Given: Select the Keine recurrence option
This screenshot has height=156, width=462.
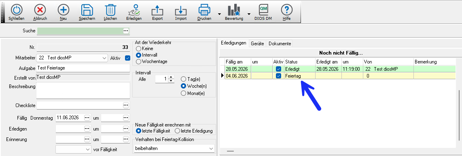Looking at the screenshot, I should click(x=138, y=48).
